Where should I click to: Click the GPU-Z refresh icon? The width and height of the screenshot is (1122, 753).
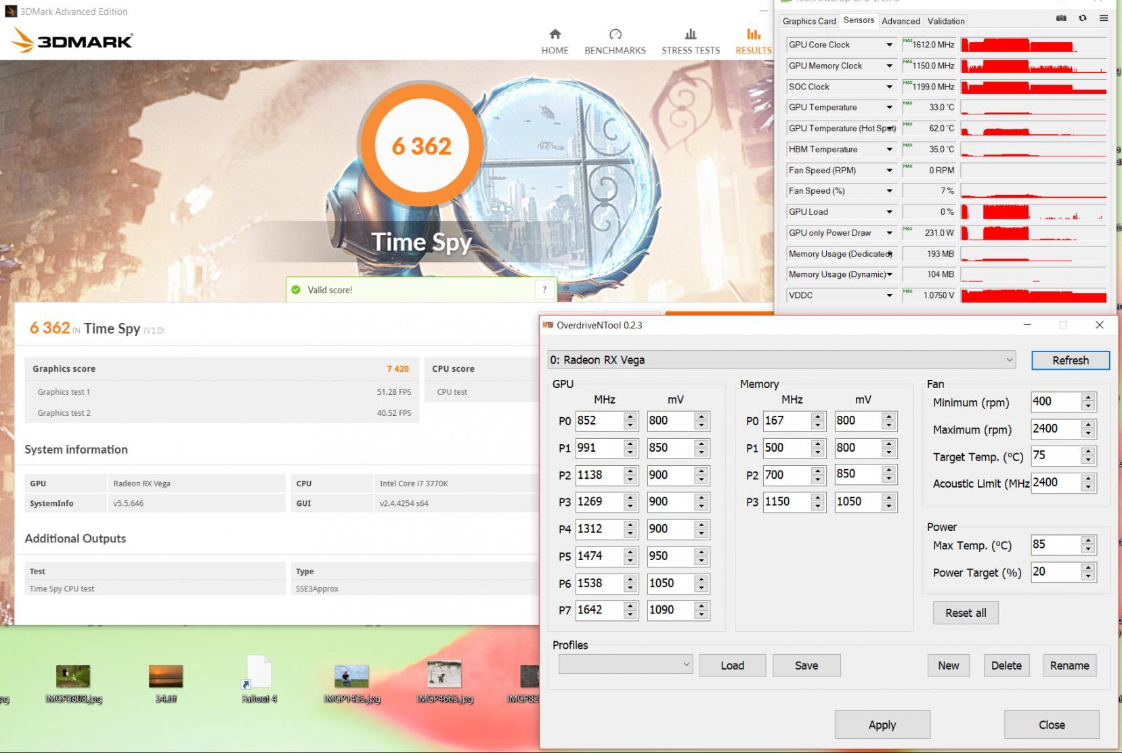click(x=1083, y=18)
